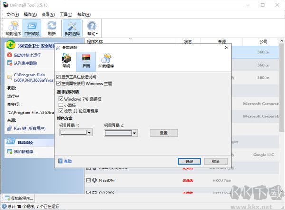Open the 卸载程序 toolbar icon

(x=13, y=28)
